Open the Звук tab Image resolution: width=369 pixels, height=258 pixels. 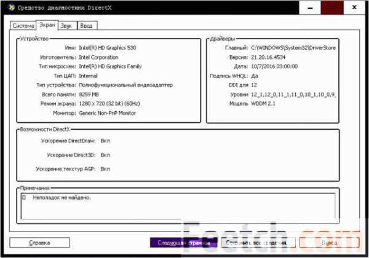click(x=66, y=26)
